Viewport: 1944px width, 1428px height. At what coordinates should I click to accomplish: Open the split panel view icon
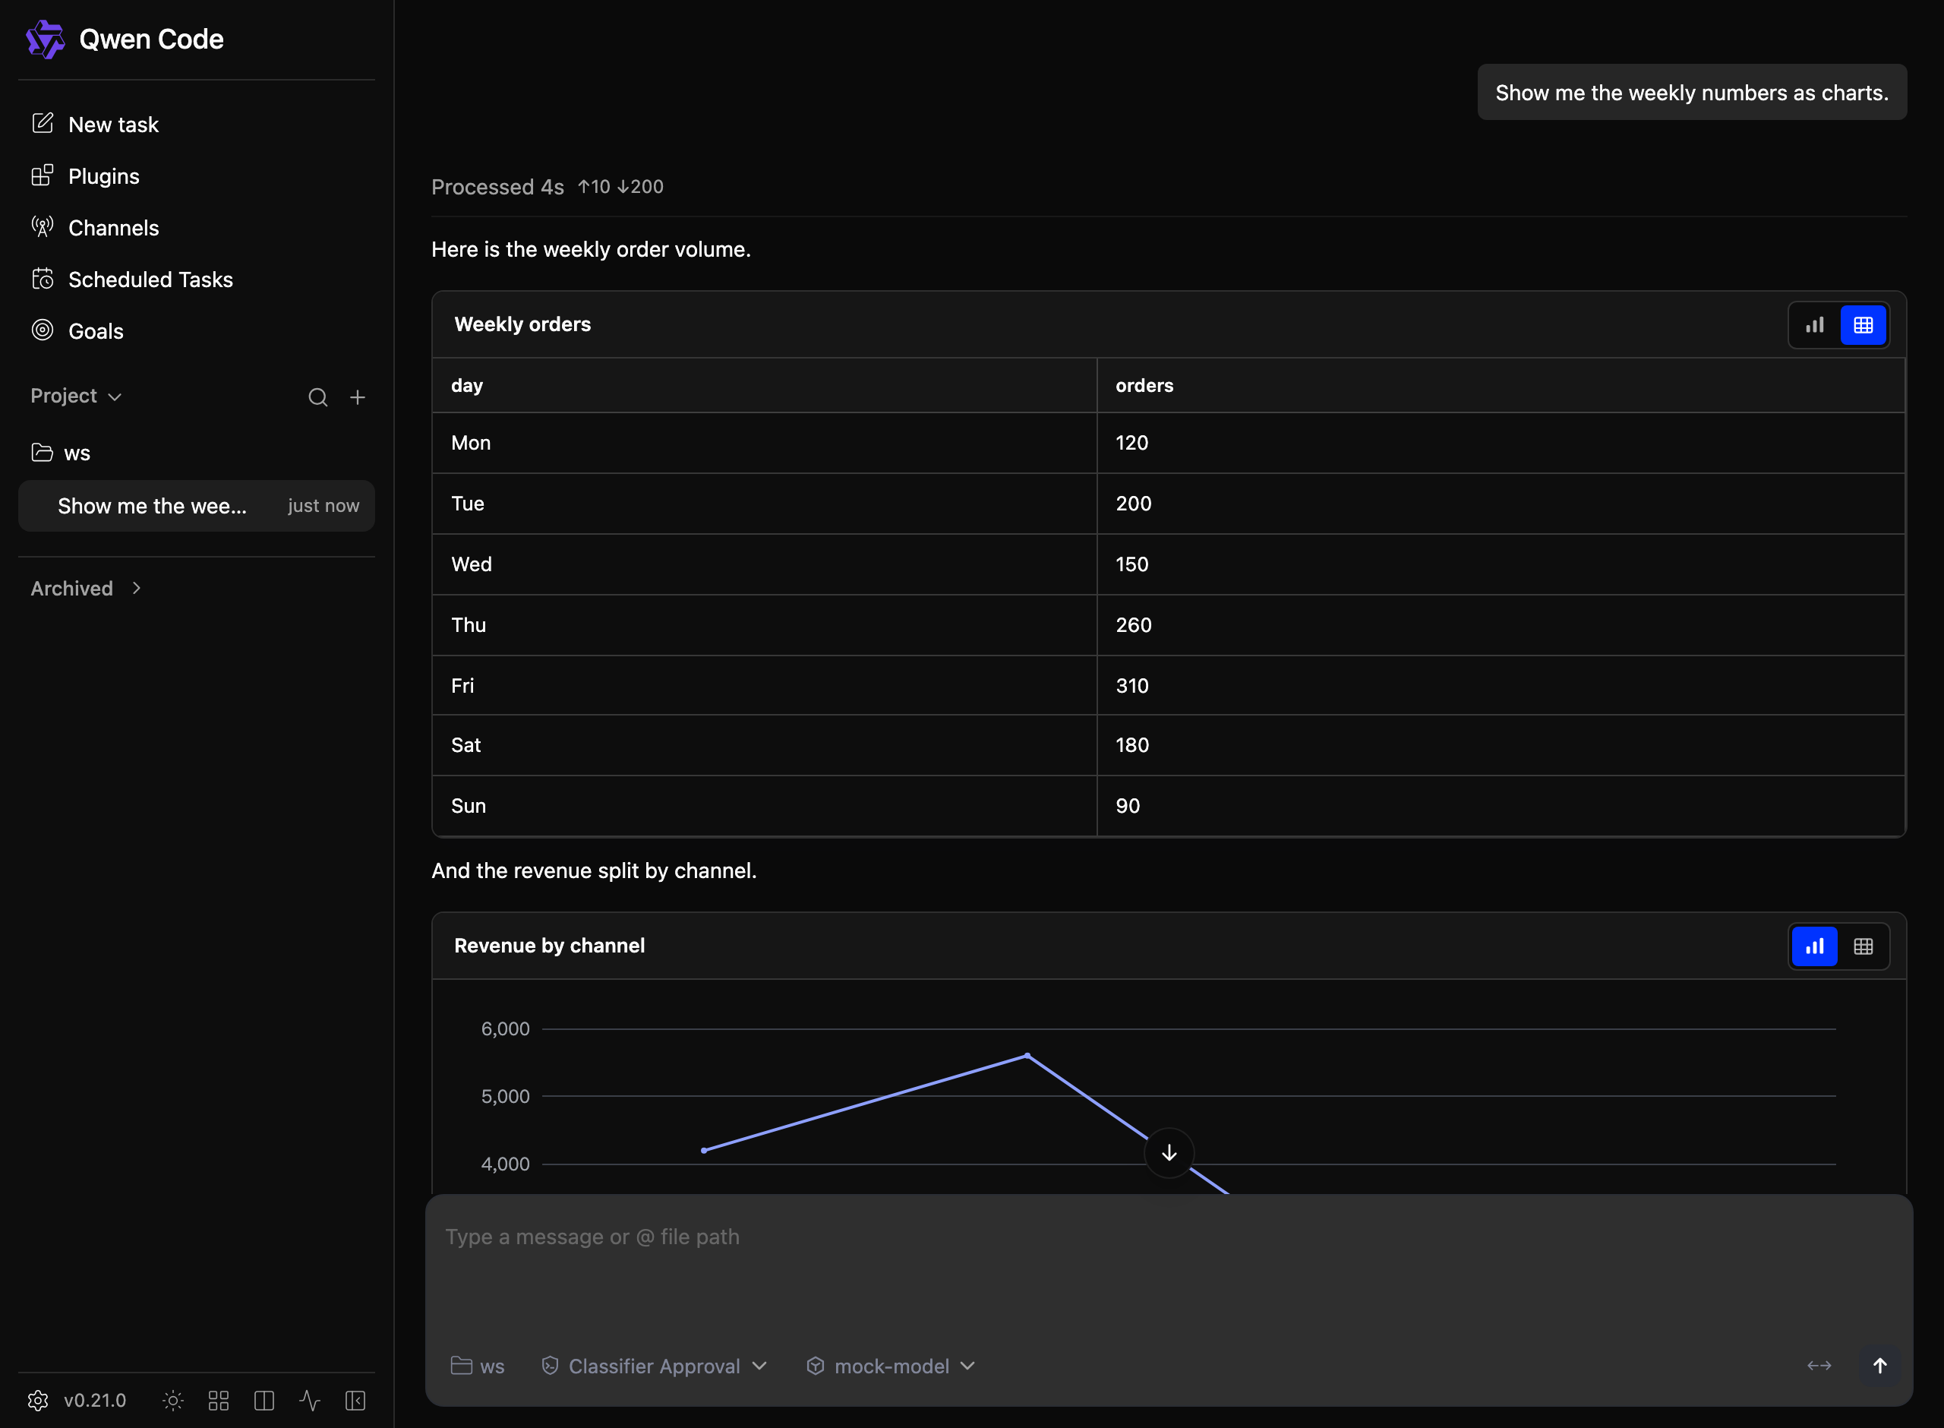click(264, 1401)
